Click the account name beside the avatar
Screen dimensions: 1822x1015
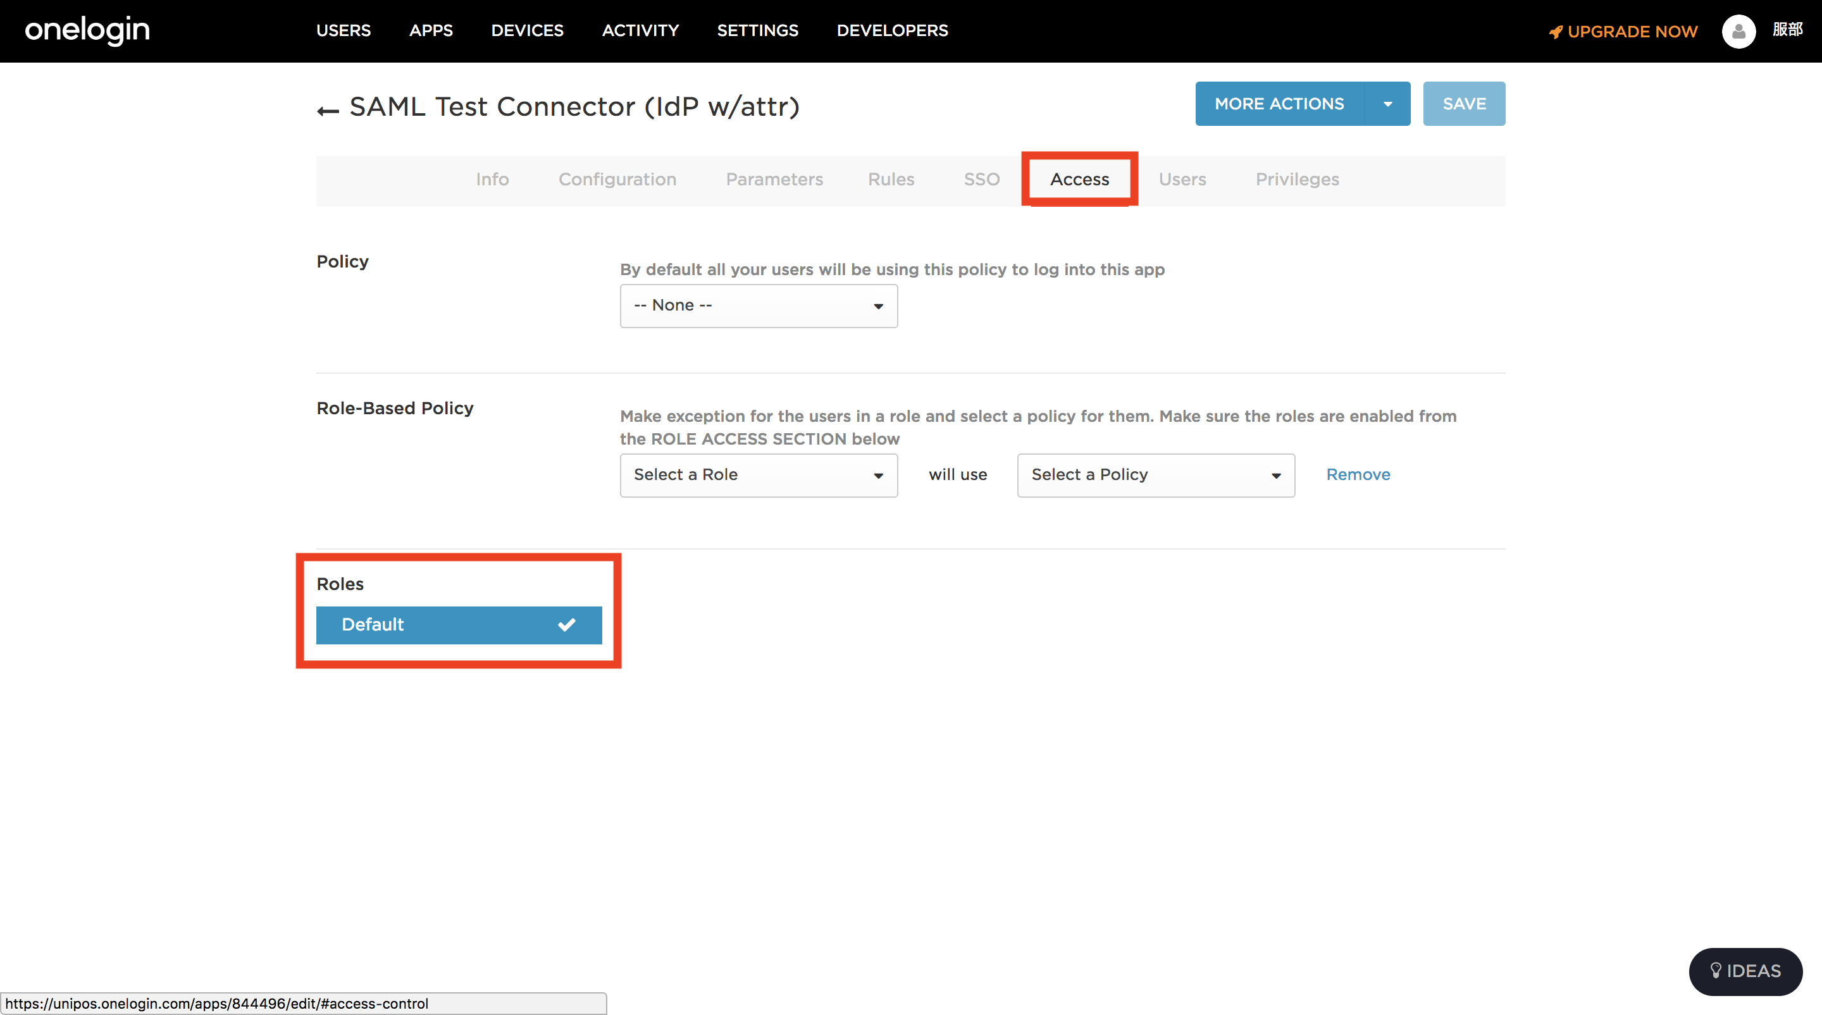click(x=1787, y=30)
